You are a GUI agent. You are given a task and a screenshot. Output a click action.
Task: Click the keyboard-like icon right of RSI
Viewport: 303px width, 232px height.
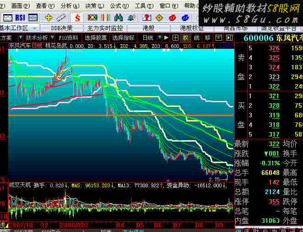33,18
